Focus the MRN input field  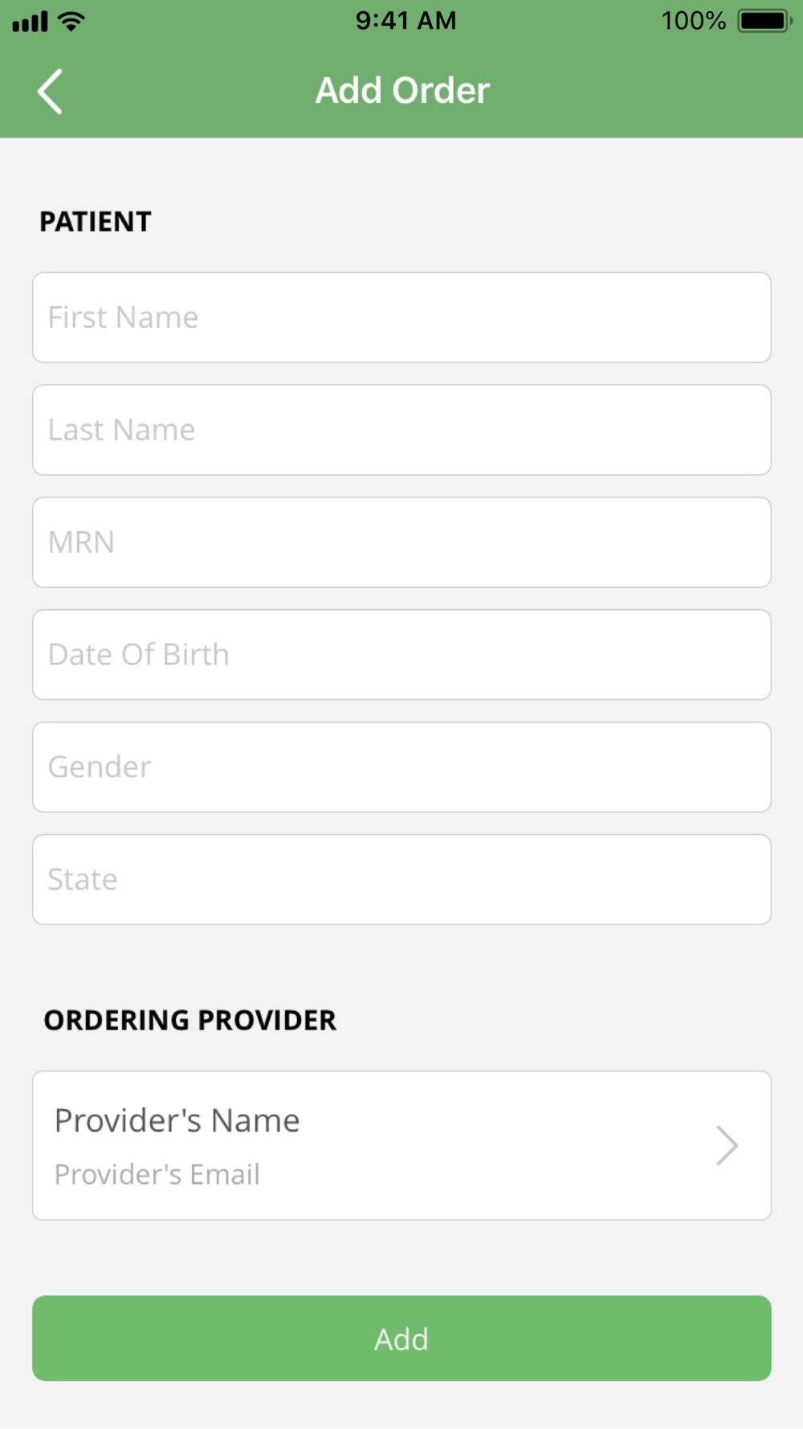pyautogui.click(x=401, y=543)
